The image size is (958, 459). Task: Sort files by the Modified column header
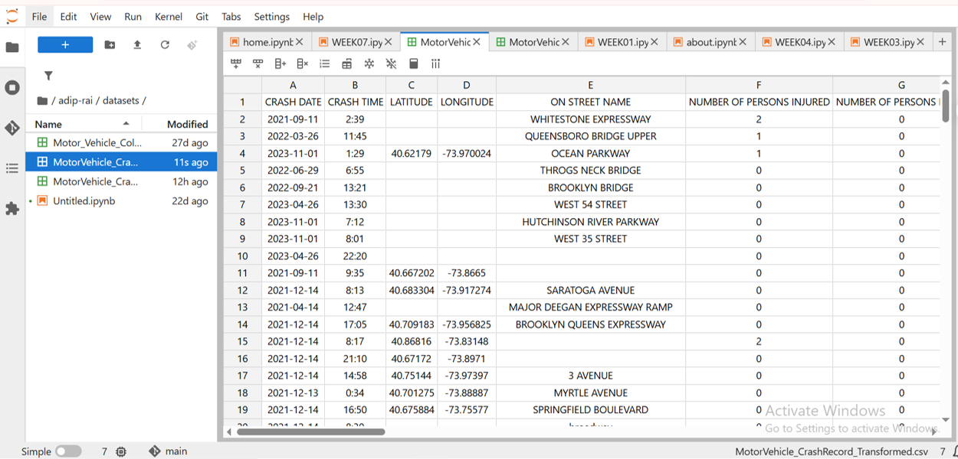click(187, 124)
